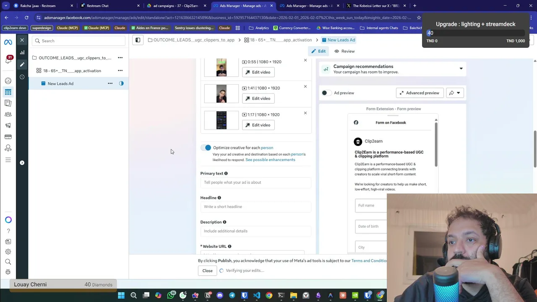This screenshot has height=302, width=537.
Task: Toggle the side panel layout icon
Action: pyautogui.click(x=138, y=40)
